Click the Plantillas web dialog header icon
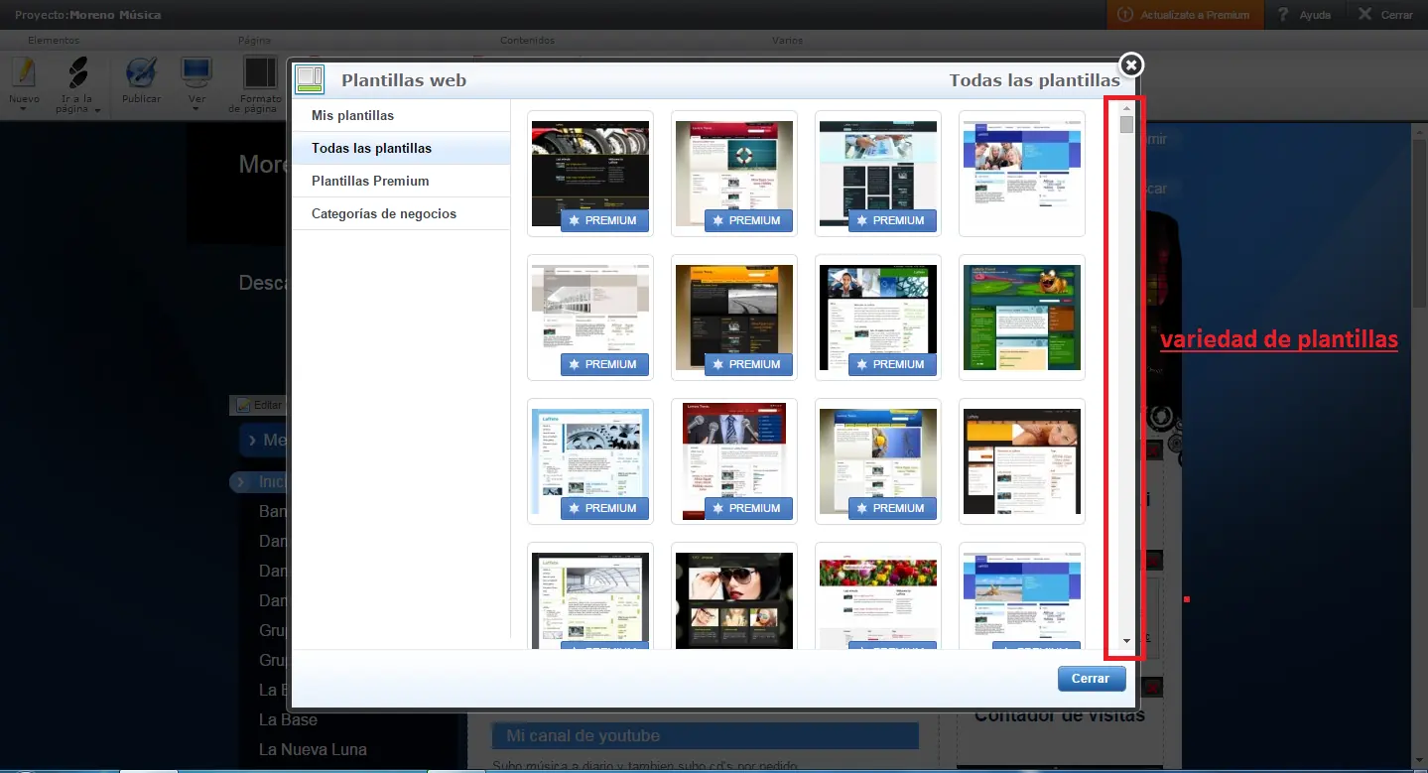 (310, 79)
